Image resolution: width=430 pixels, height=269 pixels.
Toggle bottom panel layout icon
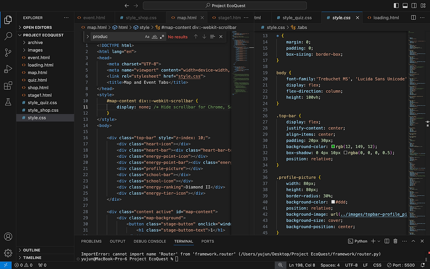pos(405,6)
